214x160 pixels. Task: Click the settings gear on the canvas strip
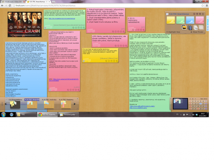[77, 99]
